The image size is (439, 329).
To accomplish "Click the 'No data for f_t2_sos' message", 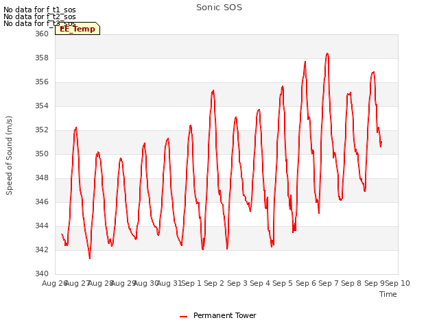I will (x=40, y=16).
